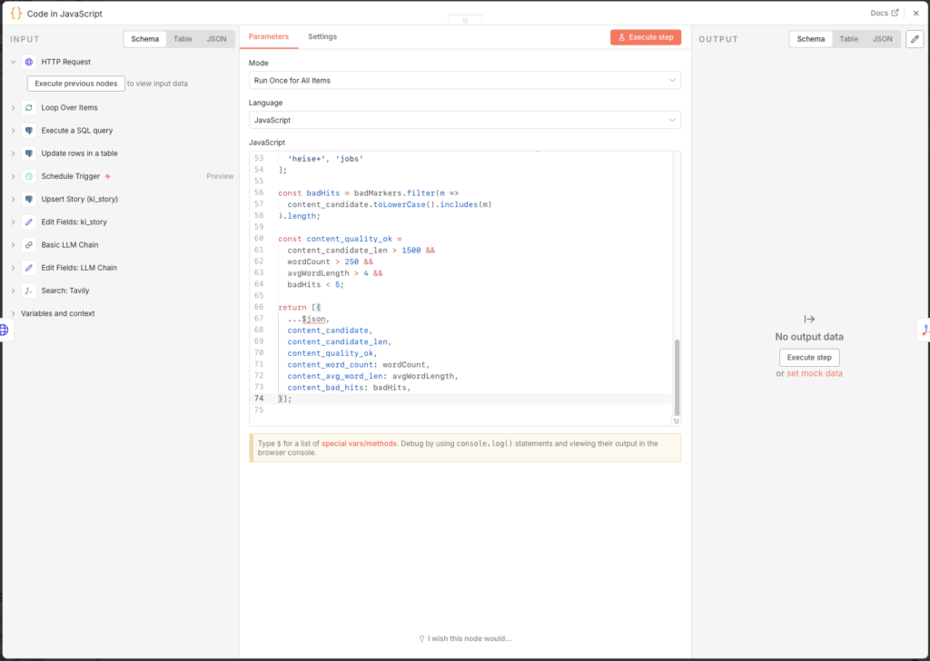Select the Parameters tab

pyautogui.click(x=269, y=36)
